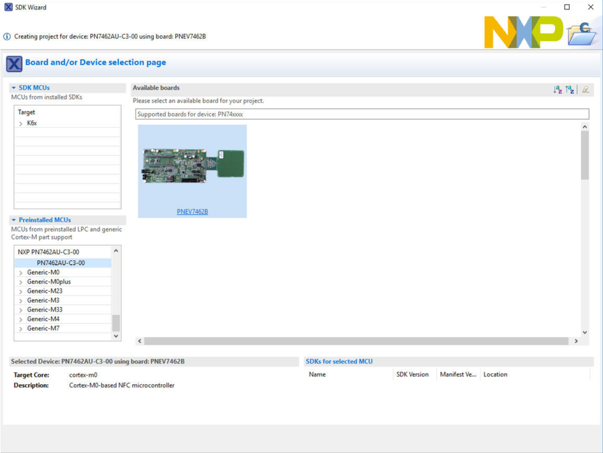
Task: Click up arrow of boards vertical scrollbar
Action: (584, 127)
